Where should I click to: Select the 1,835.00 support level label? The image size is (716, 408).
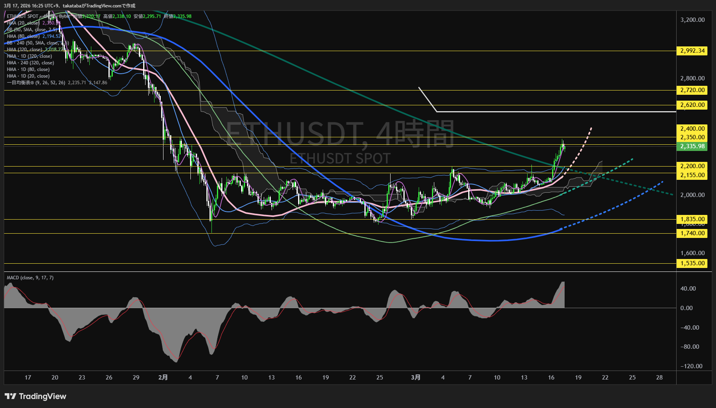[692, 219]
